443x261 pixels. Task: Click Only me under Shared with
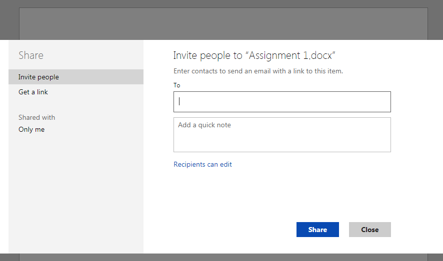[31, 129]
